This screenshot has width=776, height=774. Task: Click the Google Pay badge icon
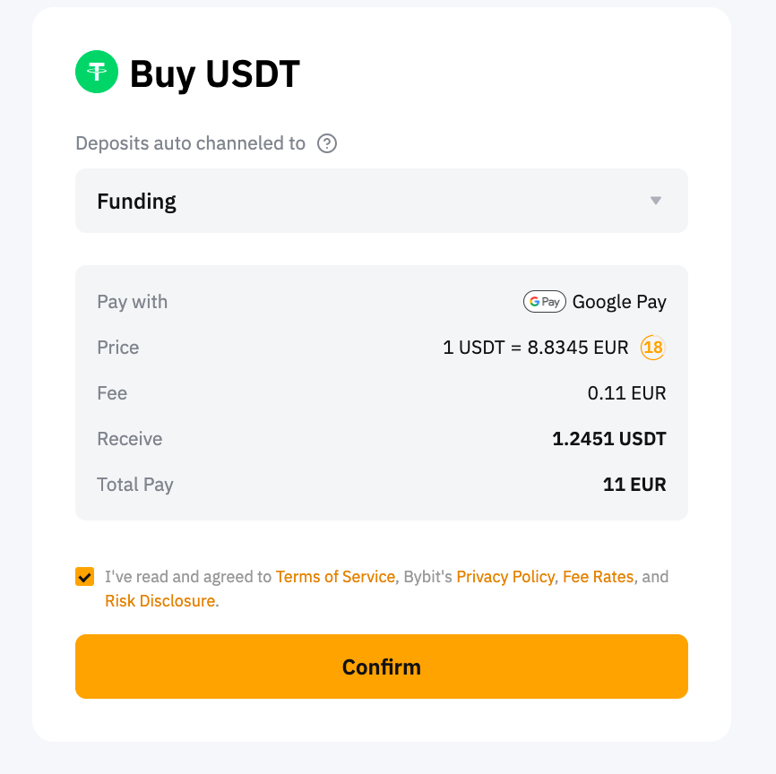544,302
